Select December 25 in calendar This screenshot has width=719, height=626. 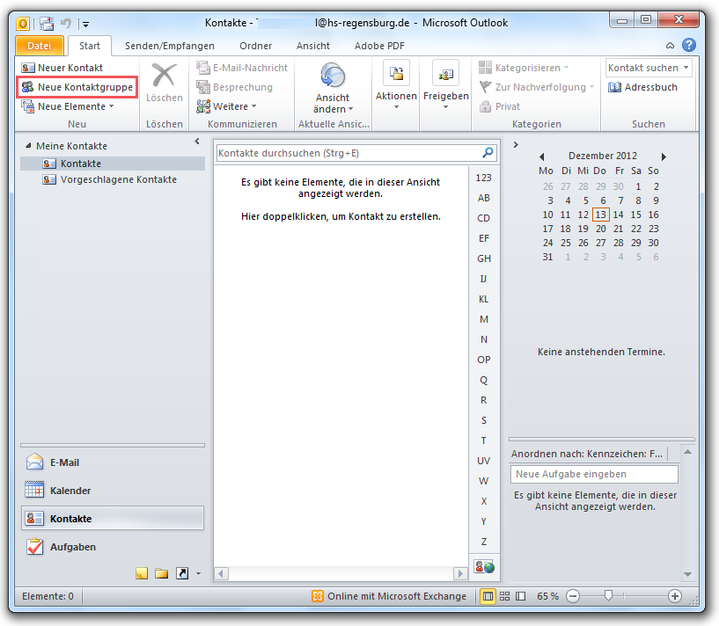click(x=566, y=243)
